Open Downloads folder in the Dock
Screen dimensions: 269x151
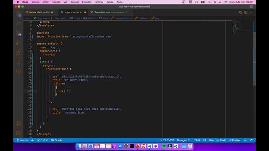point(184,146)
